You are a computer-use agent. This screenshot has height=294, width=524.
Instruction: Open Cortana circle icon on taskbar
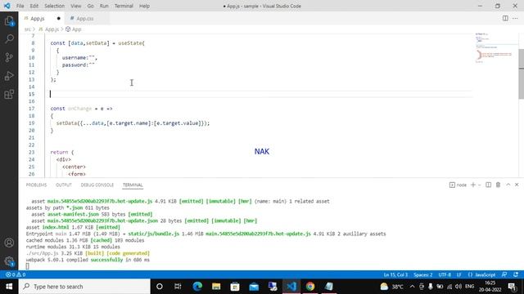(160, 287)
